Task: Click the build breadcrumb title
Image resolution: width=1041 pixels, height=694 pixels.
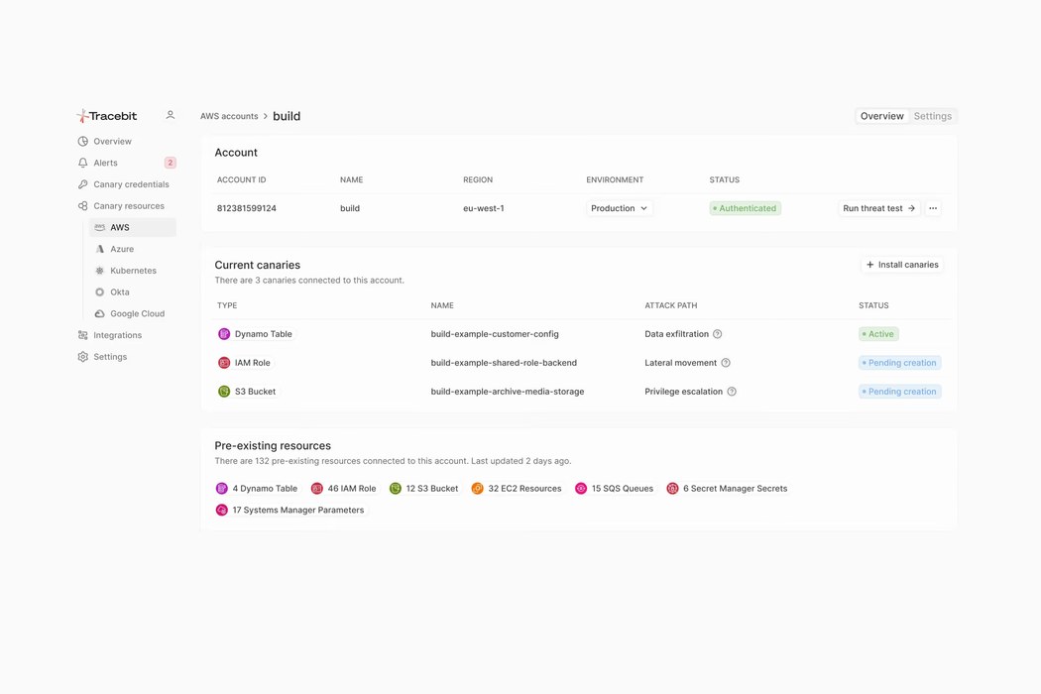Action: pyautogui.click(x=287, y=116)
